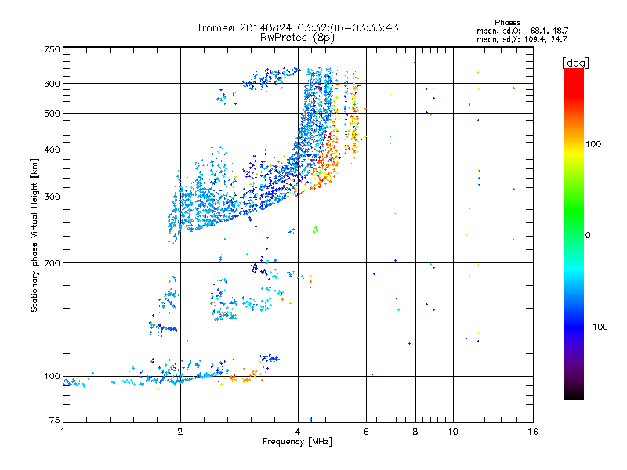627x470 pixels.
Task: Click the orange echo cluster near 100 km
Action: [243, 377]
